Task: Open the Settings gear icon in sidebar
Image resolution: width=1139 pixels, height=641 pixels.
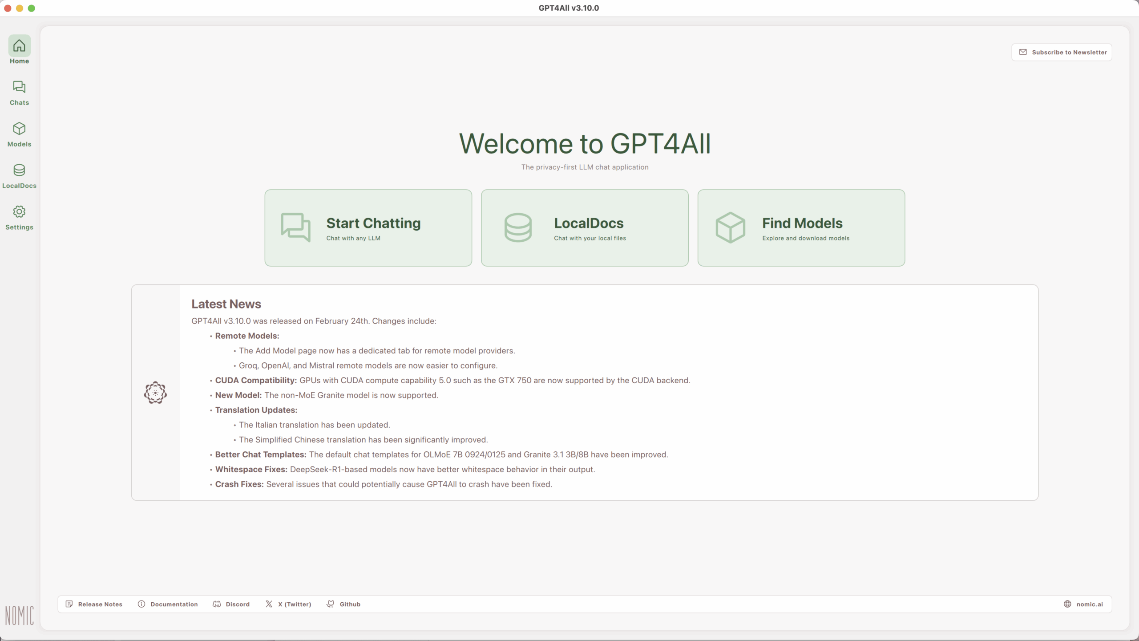Action: [19, 211]
